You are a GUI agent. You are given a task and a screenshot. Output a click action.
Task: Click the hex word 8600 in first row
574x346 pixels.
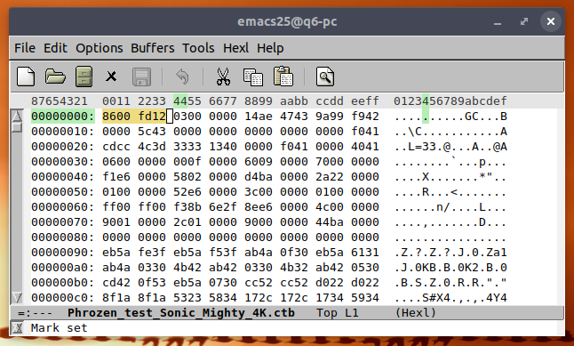pyautogui.click(x=116, y=117)
